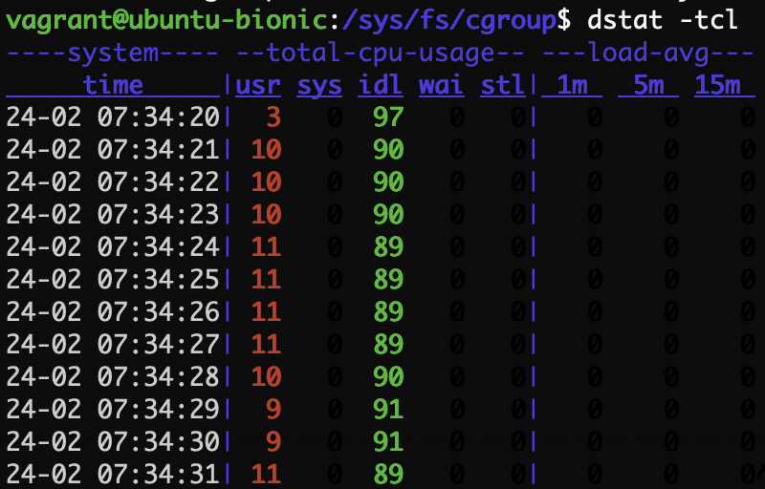765x489 pixels.
Task: Click timestamp 24-02 07:34:22
Action: click(113, 182)
